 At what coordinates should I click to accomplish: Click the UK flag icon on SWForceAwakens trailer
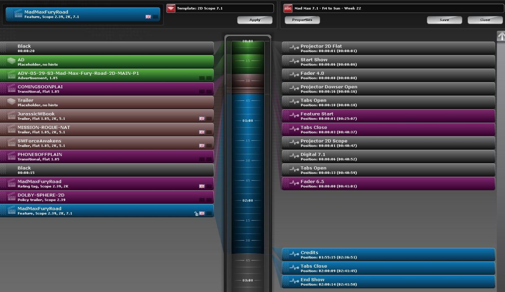point(202,146)
